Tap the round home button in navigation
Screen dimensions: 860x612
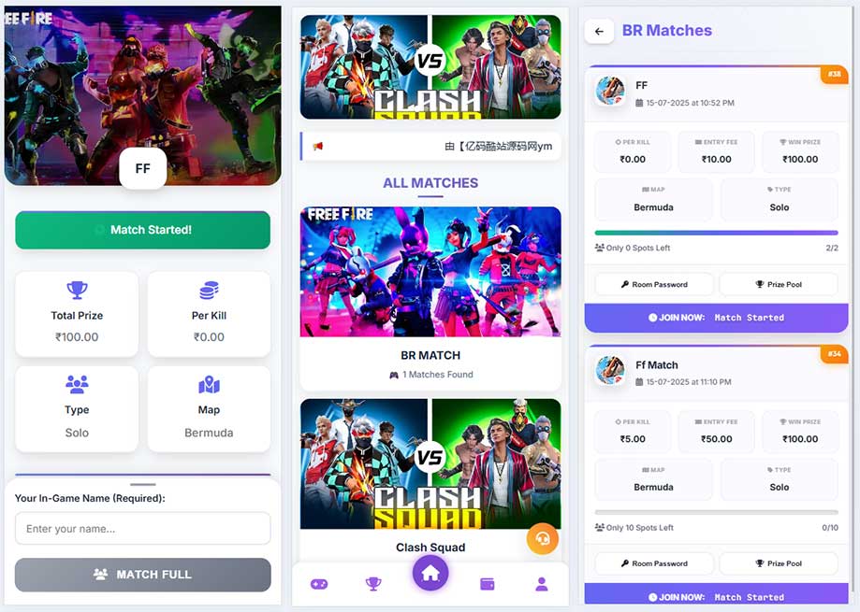pyautogui.click(x=430, y=573)
